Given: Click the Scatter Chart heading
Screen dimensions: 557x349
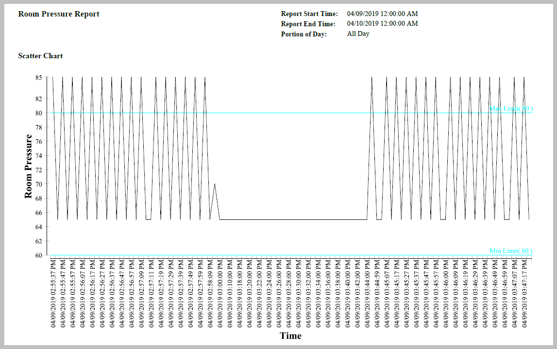Looking at the screenshot, I should [40, 56].
